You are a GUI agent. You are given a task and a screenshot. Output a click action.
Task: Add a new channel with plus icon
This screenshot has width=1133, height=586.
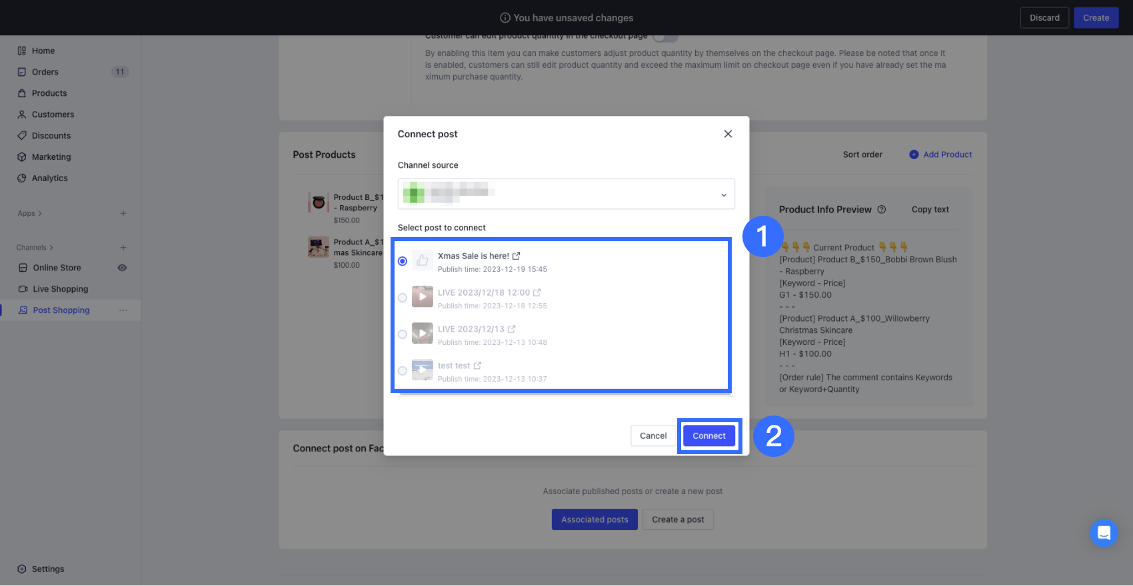point(123,248)
